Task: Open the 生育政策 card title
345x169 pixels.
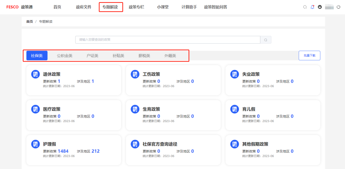Action: pos(151,109)
